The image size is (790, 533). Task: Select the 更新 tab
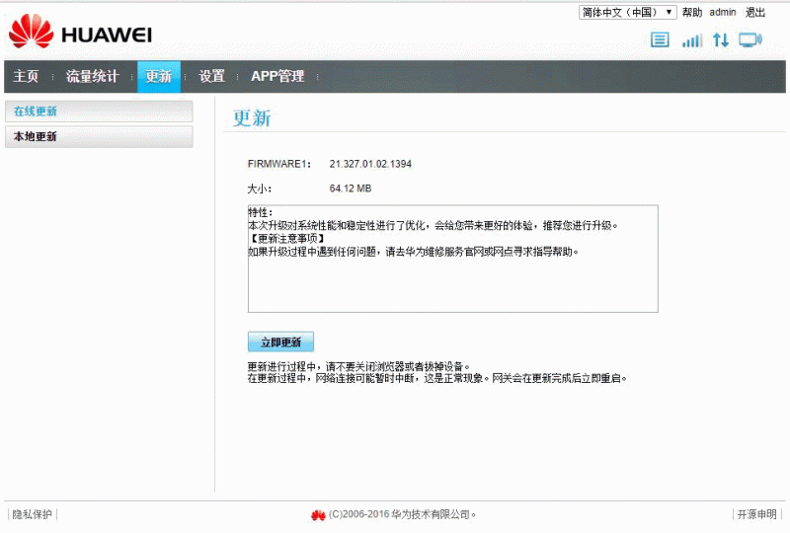tap(159, 77)
